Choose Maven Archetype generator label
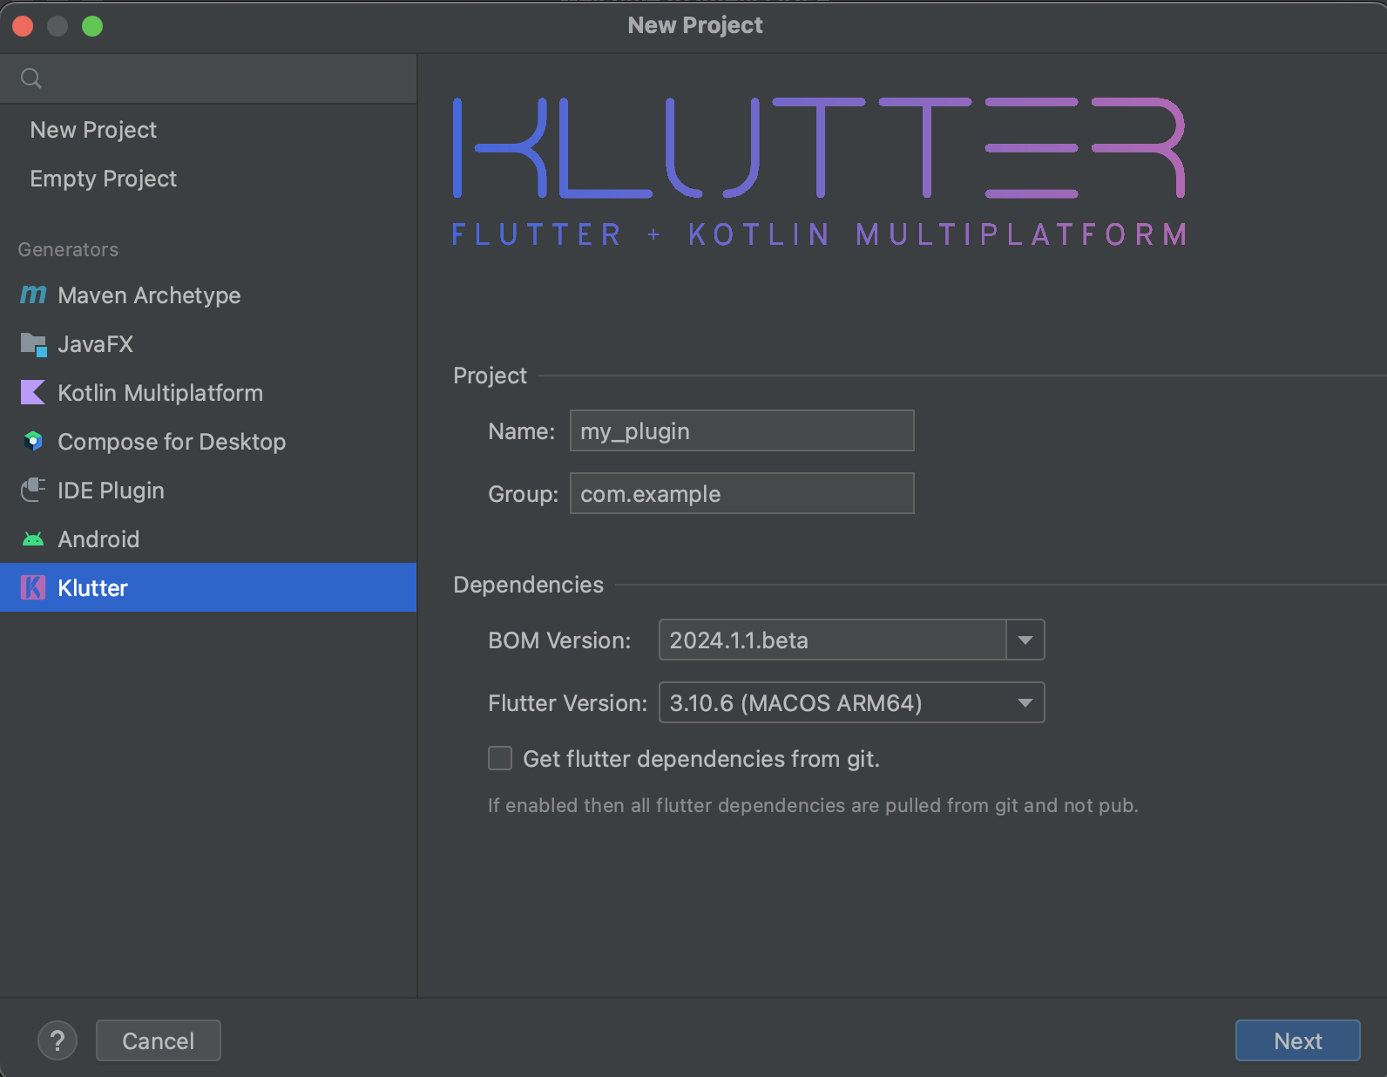 (x=149, y=295)
